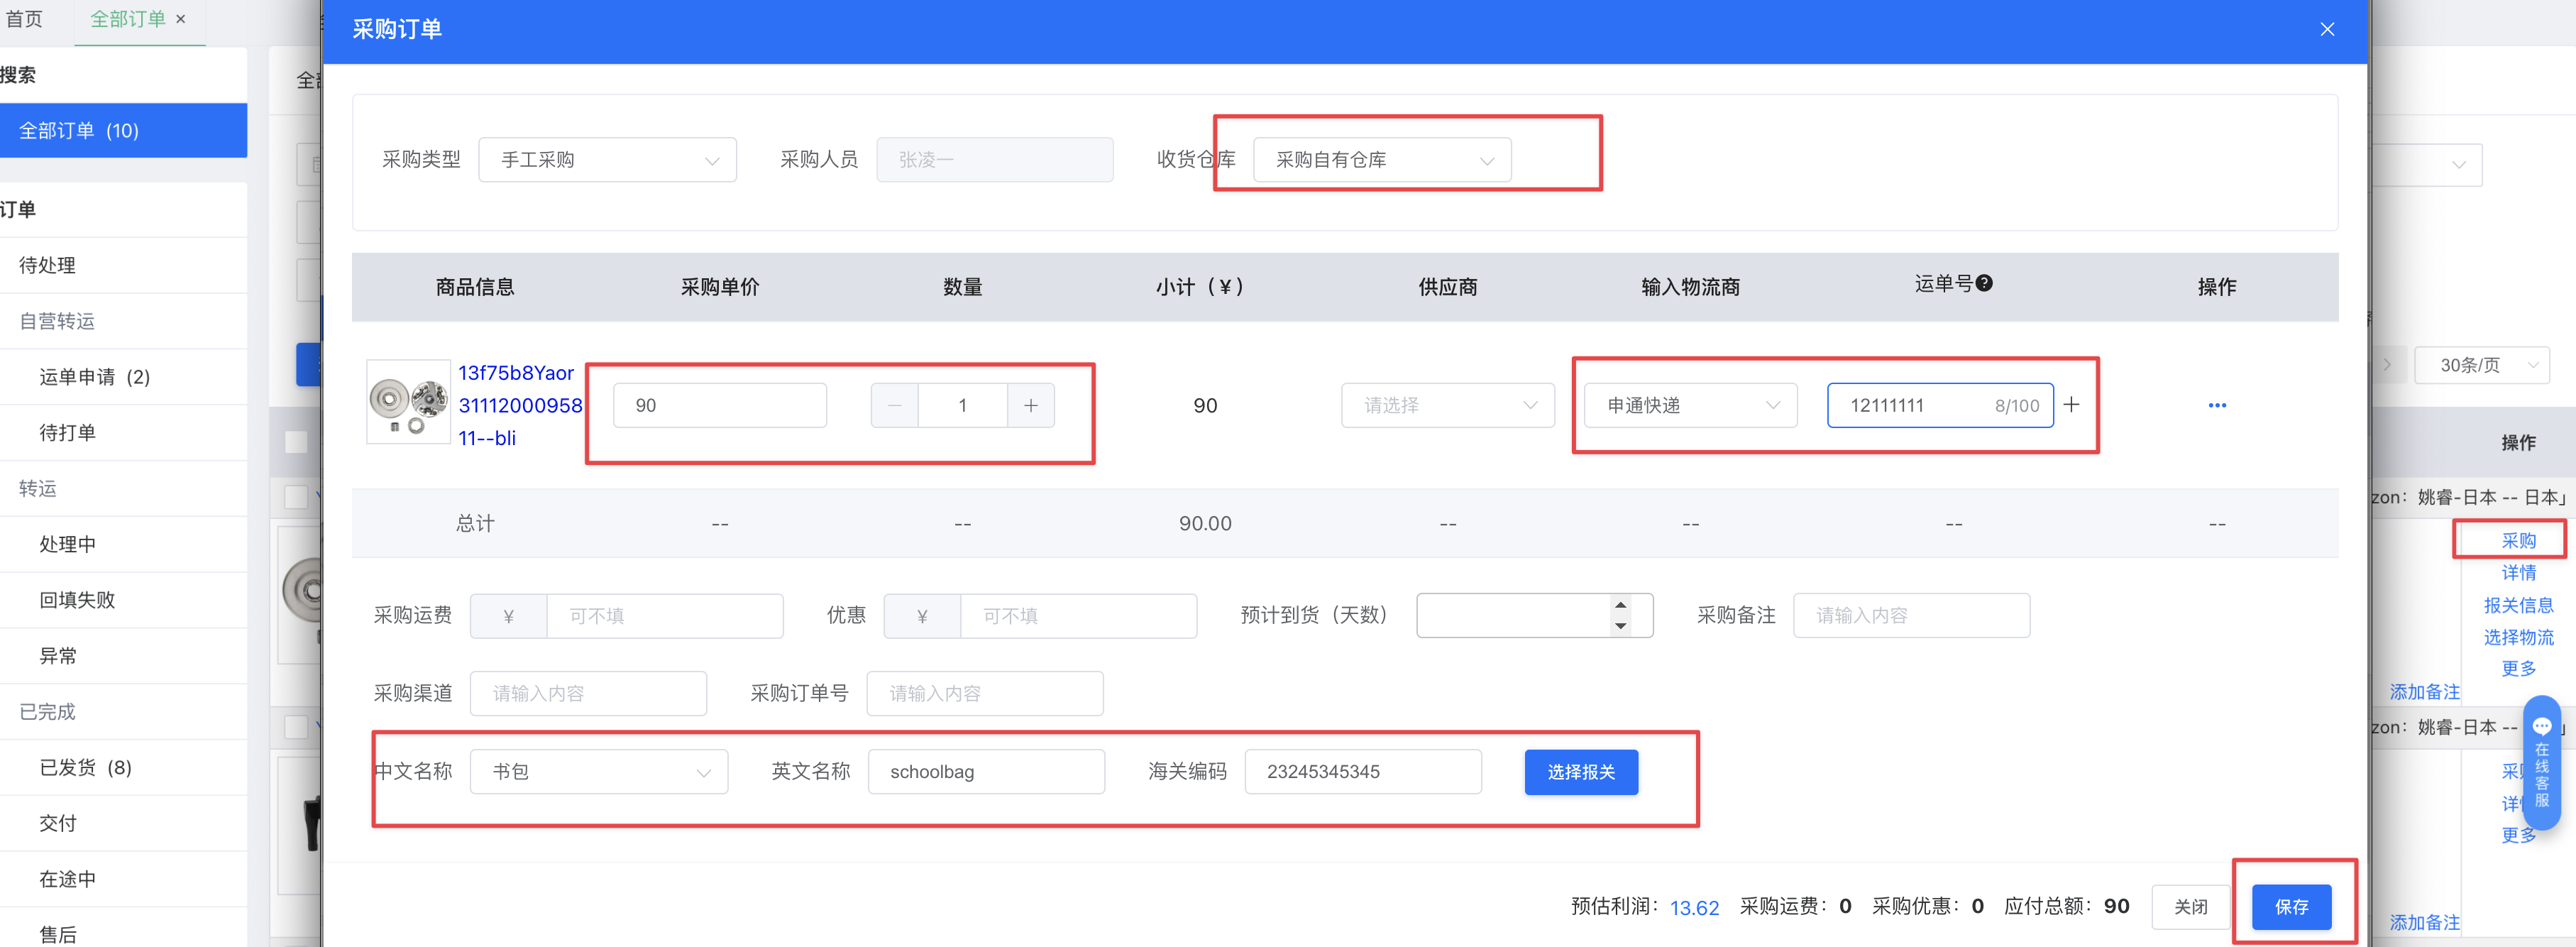Expand the 供应商 请选择 dropdown
Viewport: 2576px width, 947px height.
[x=1447, y=405]
